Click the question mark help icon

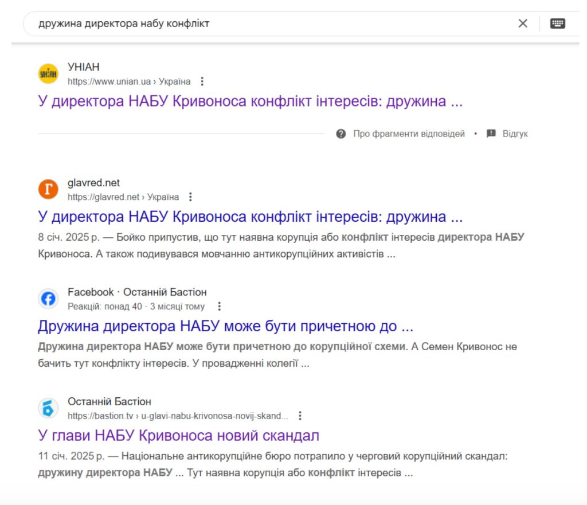[341, 134]
